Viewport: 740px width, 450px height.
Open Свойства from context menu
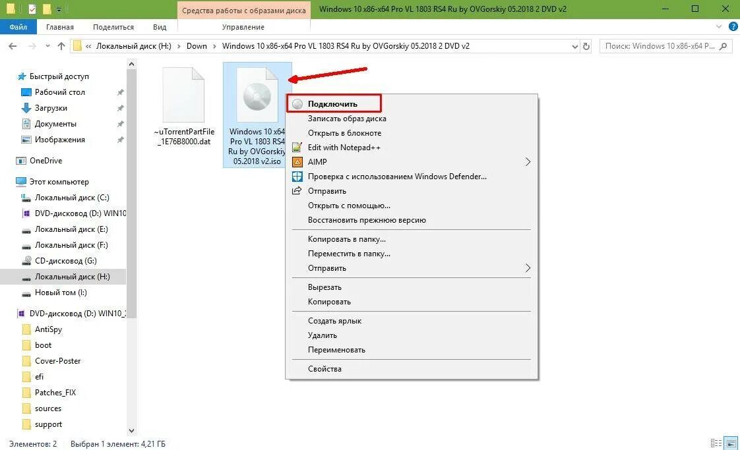(324, 369)
